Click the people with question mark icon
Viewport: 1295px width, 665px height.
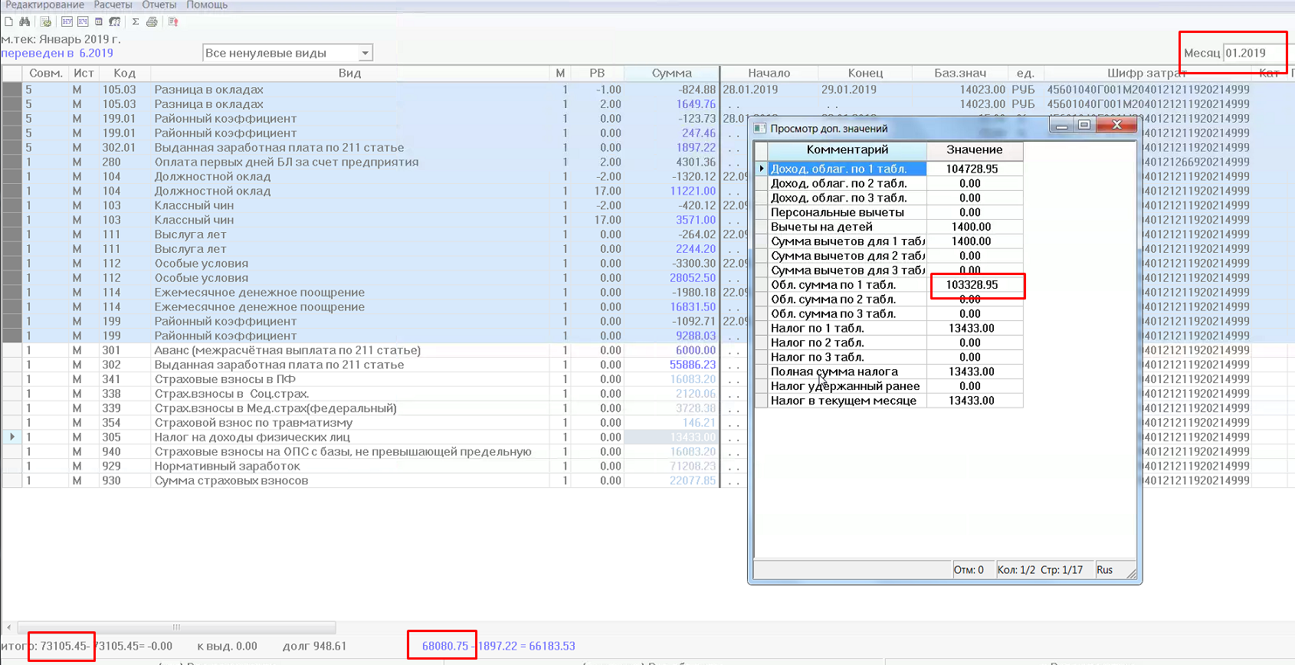point(115,21)
